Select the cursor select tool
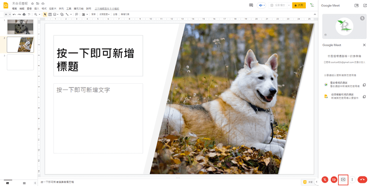Viewport: 369px width, 186px height. pos(45,14)
